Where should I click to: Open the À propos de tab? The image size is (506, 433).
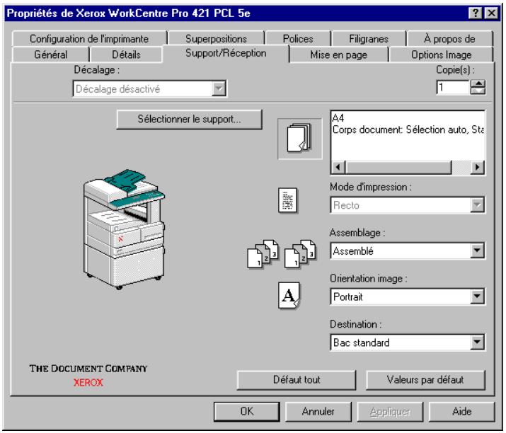coord(449,39)
